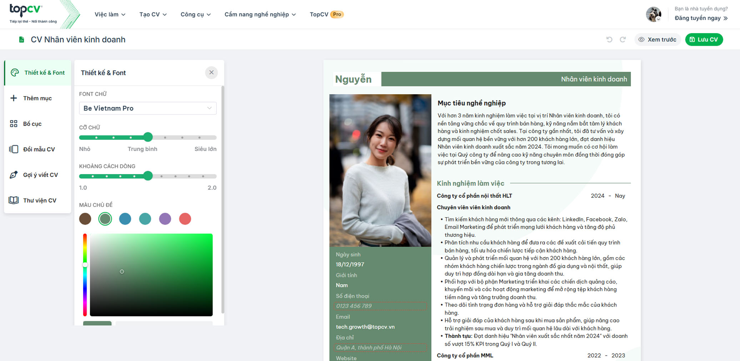Click the 2024 start year

(x=598, y=196)
